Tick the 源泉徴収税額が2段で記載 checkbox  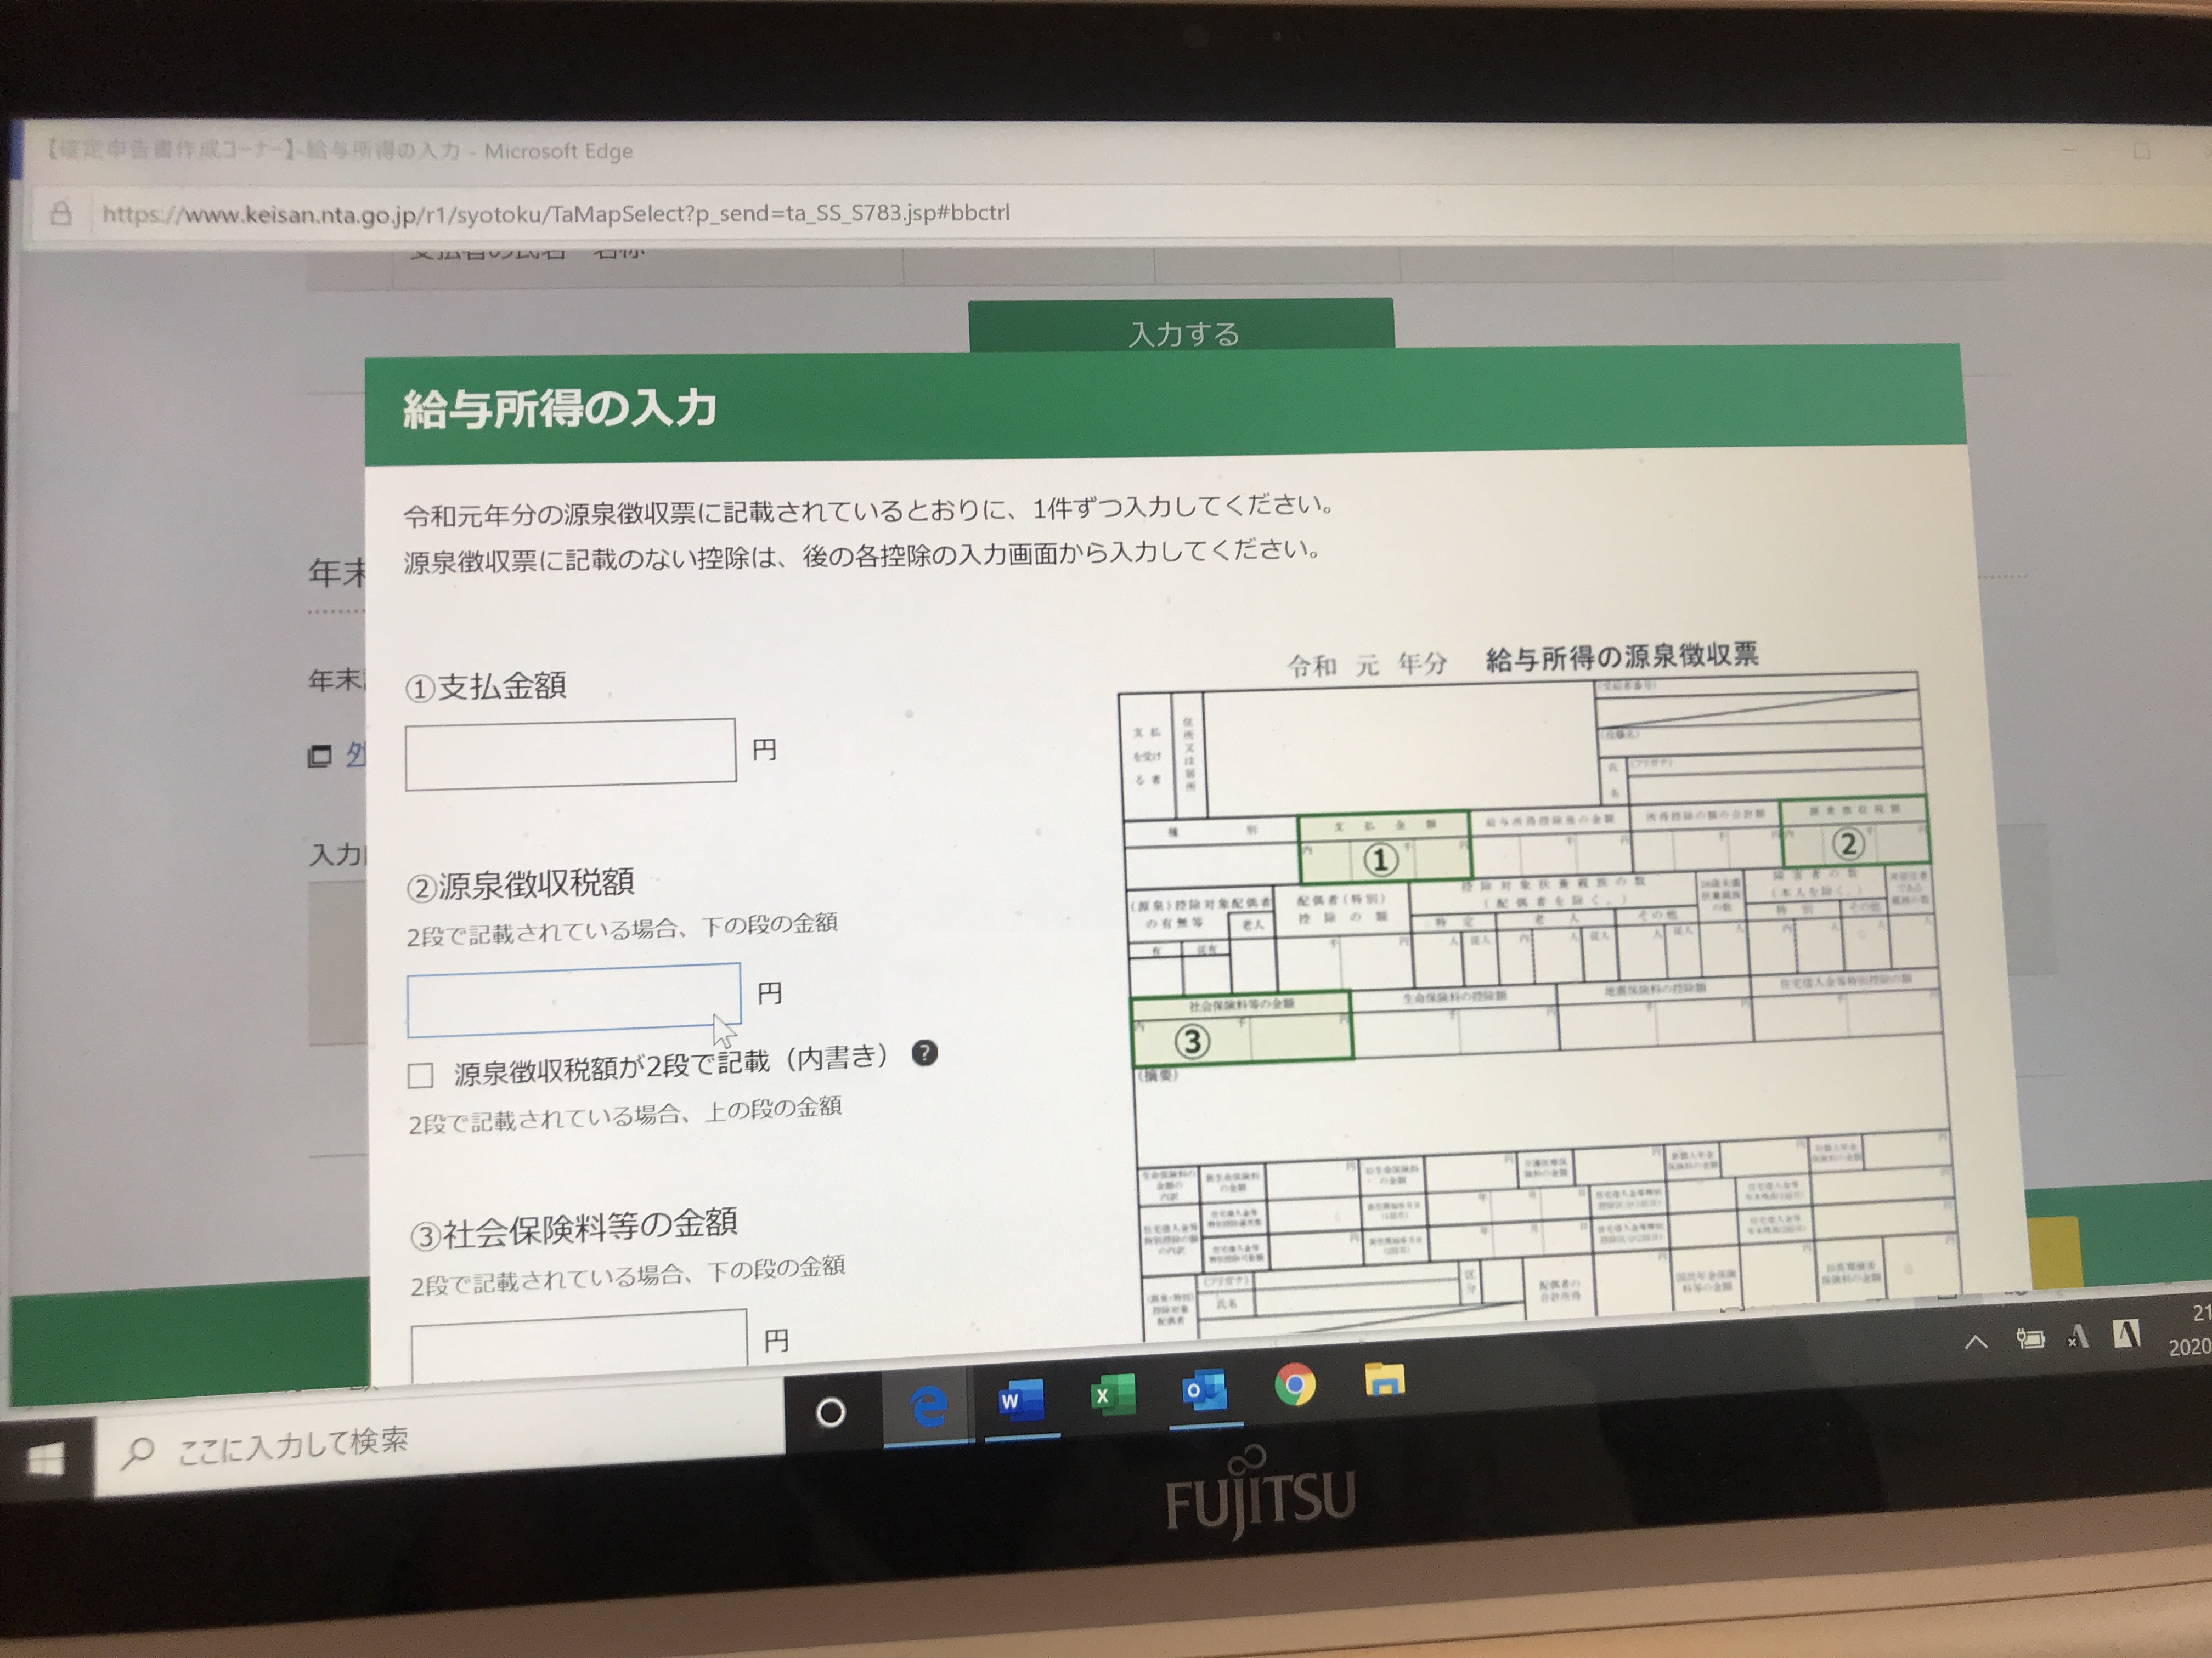pos(421,1075)
